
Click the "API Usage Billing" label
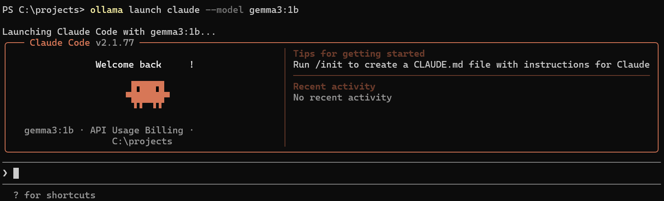pyautogui.click(x=136, y=130)
